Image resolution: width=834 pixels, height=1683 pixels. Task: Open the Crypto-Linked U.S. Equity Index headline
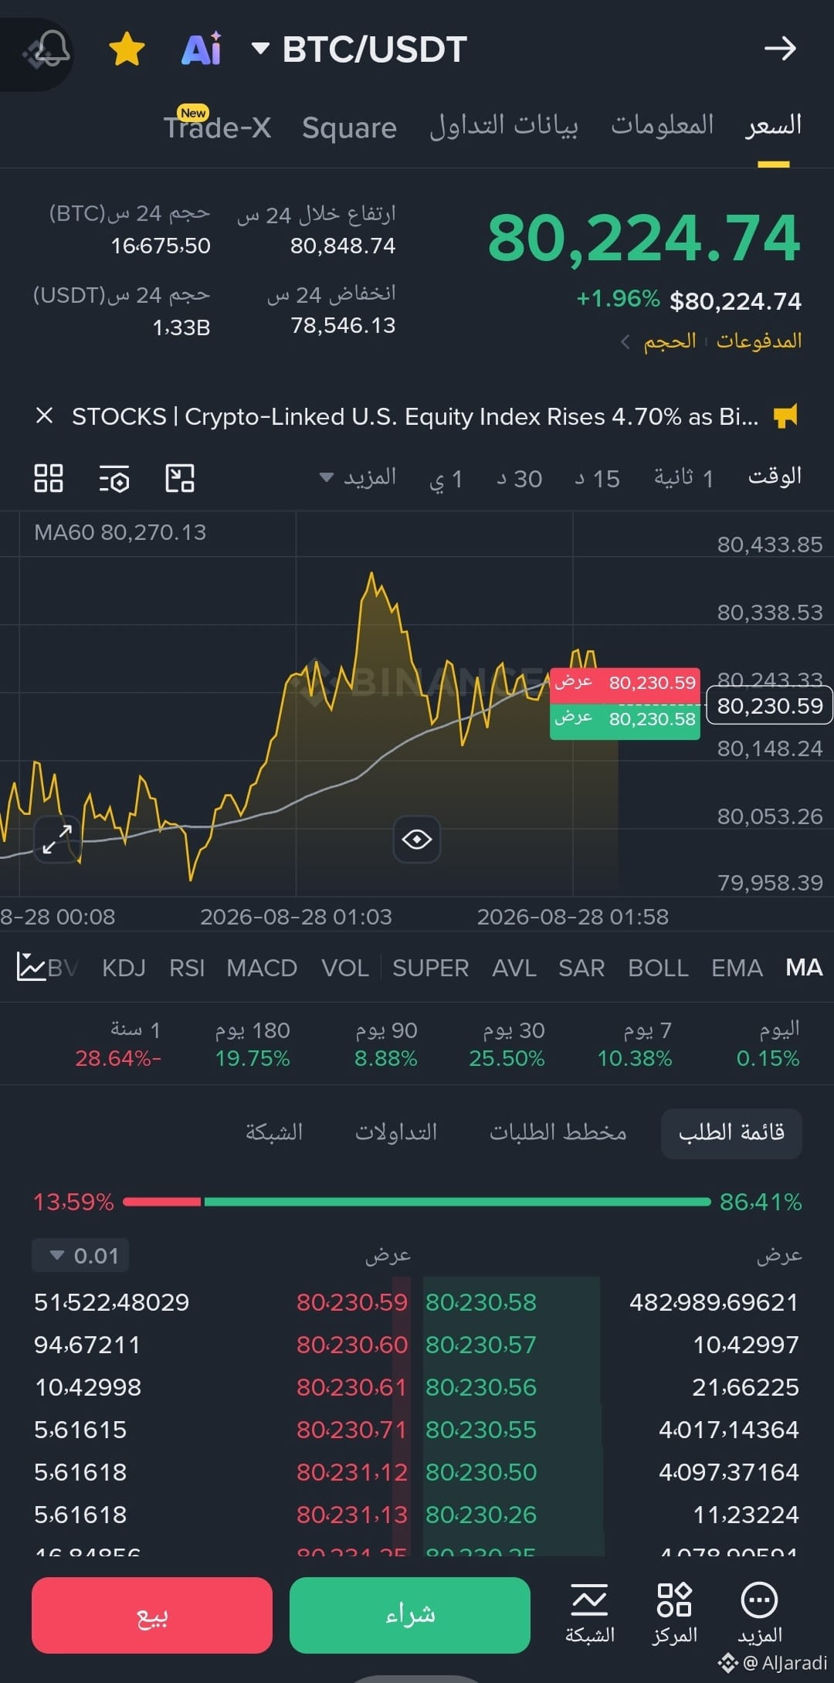(415, 417)
